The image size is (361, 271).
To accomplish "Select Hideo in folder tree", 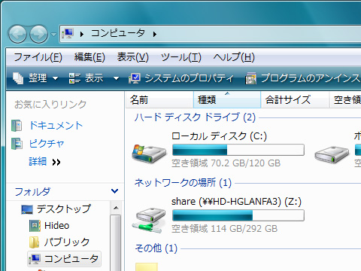I will [56, 226].
